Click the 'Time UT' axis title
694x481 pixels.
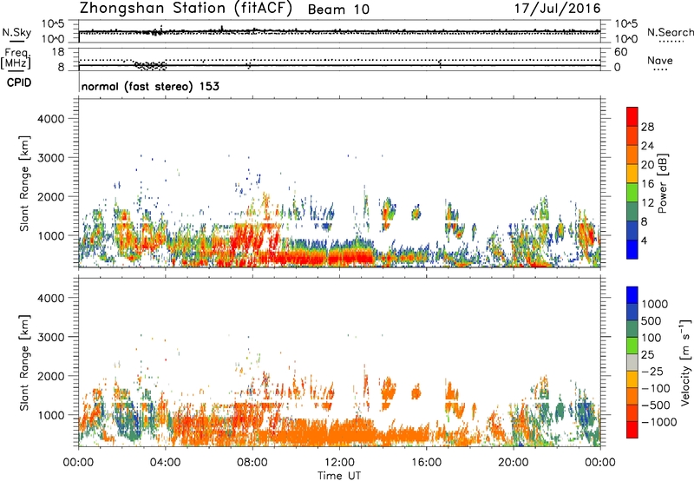(339, 476)
